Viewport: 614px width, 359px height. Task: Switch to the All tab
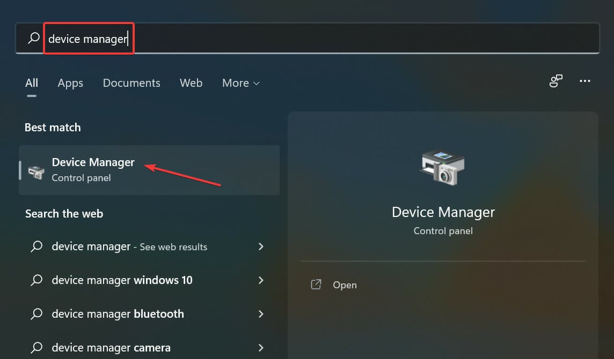(32, 83)
